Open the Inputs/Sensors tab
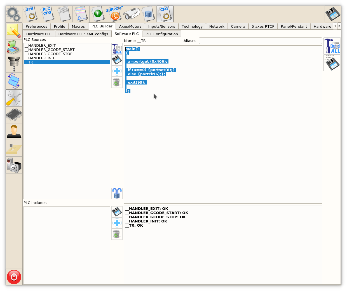This screenshot has height=291, width=347. (161, 26)
